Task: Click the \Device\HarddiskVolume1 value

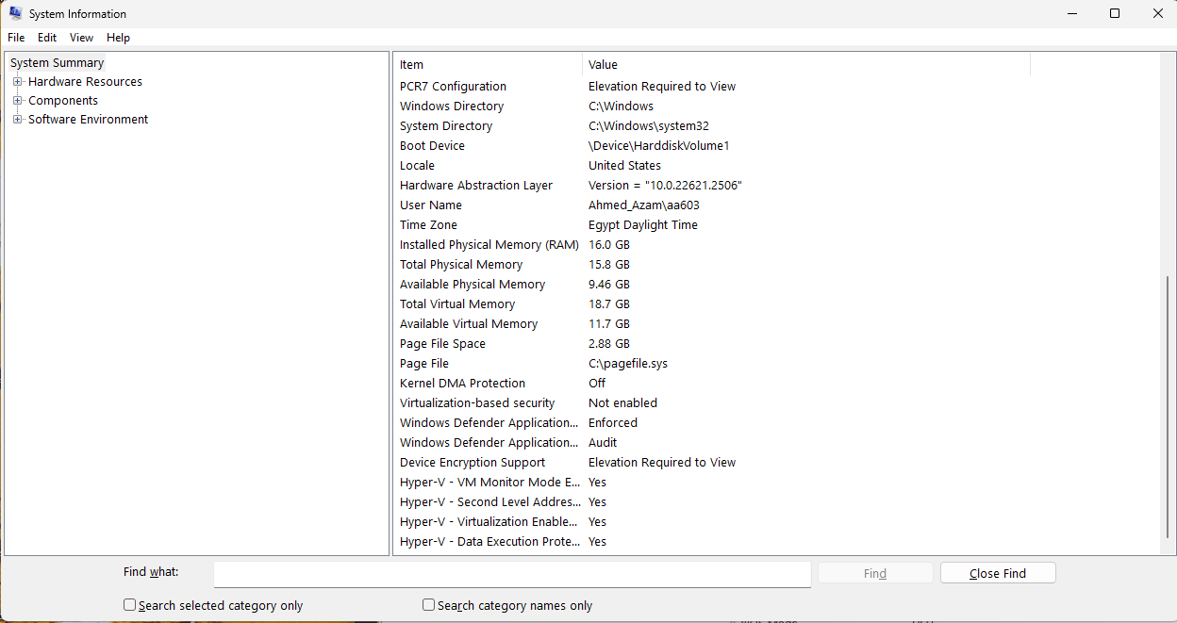Action: 659,145
